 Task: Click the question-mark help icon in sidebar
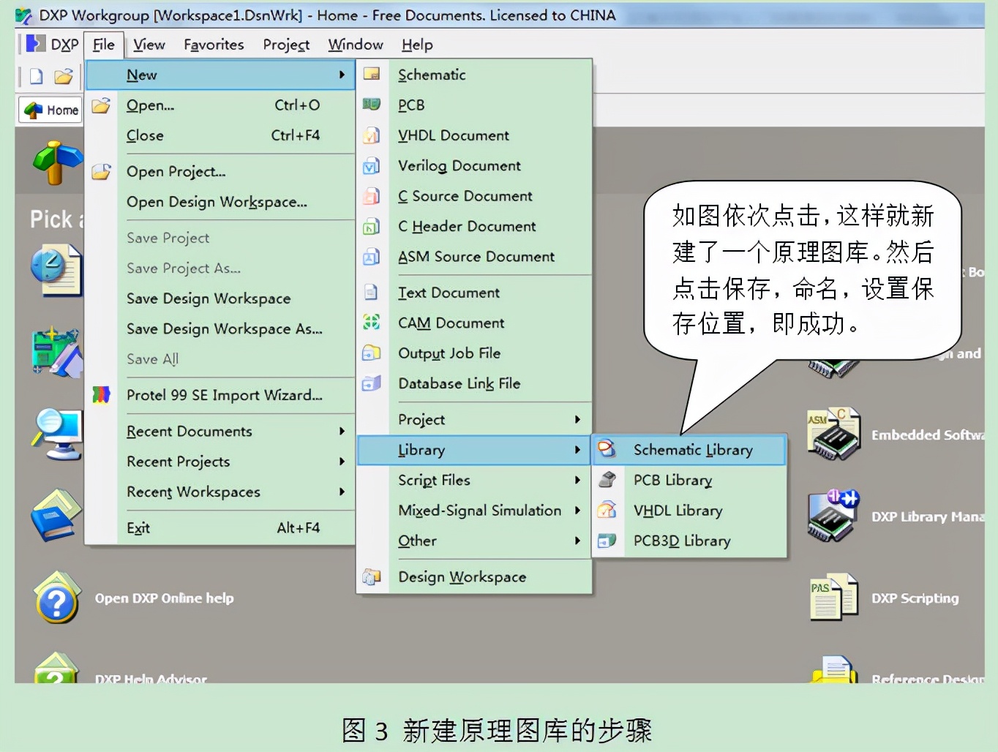pyautogui.click(x=57, y=598)
